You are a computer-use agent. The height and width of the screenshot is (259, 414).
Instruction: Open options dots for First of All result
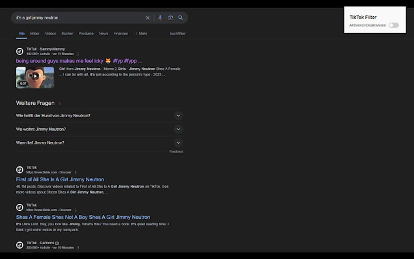click(76, 173)
